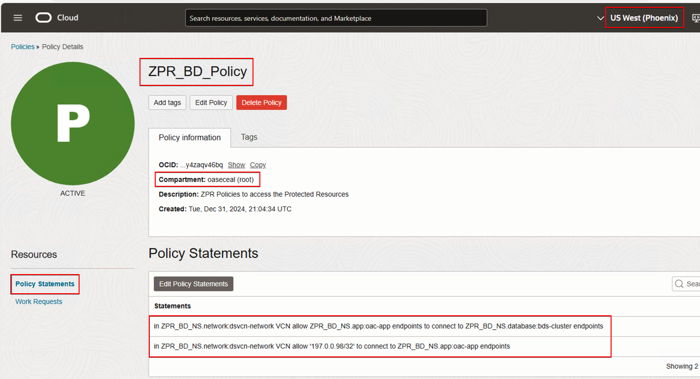Switch to the Policy information tab
This screenshot has width=700, height=379.
tap(190, 138)
